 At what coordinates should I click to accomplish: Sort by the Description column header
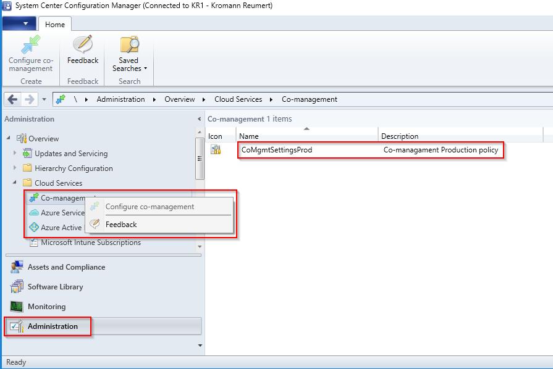pyautogui.click(x=460, y=136)
